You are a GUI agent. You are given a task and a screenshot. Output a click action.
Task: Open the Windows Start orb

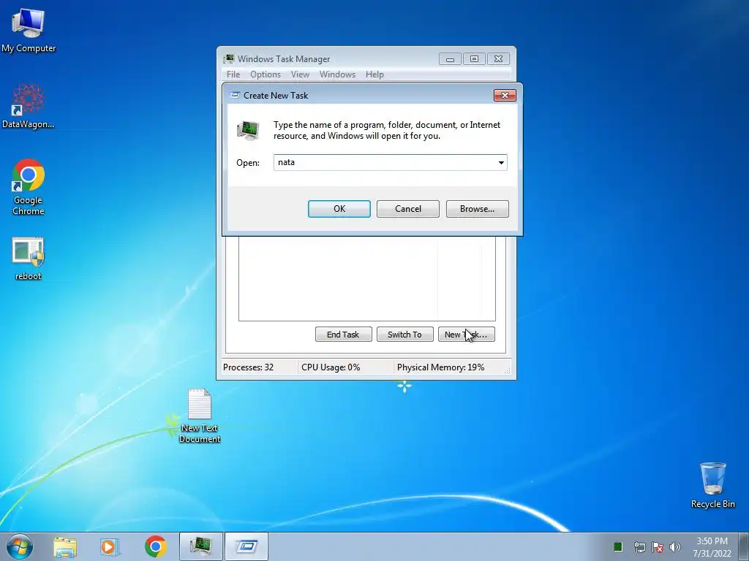coord(20,546)
